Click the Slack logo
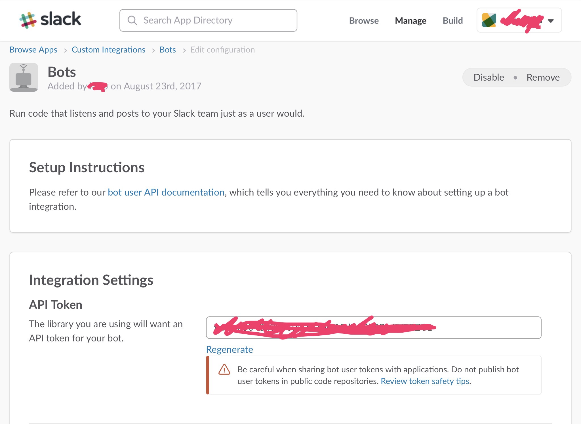This screenshot has height=424, width=581. tap(50, 20)
